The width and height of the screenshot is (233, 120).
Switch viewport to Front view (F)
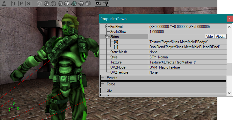[21, 3]
